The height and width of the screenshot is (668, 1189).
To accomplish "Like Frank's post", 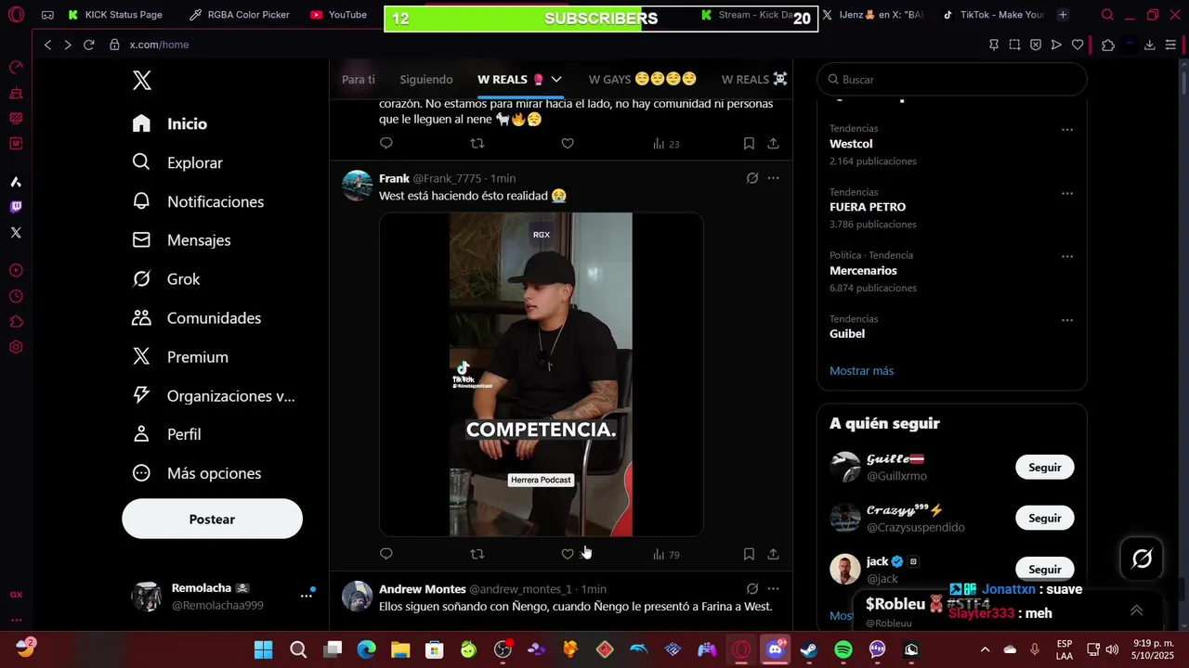I will click(568, 554).
